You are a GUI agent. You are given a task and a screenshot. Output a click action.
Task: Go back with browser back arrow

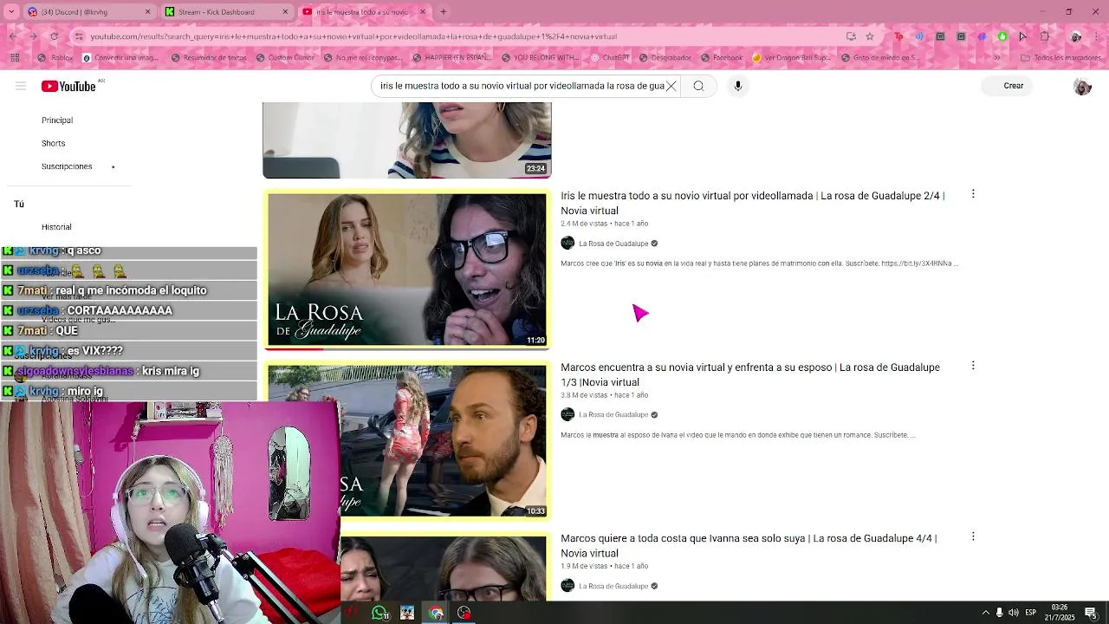(12, 36)
